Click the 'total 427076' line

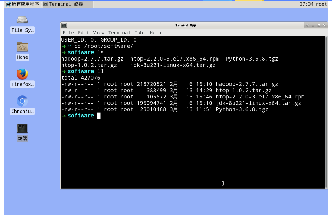point(81,78)
